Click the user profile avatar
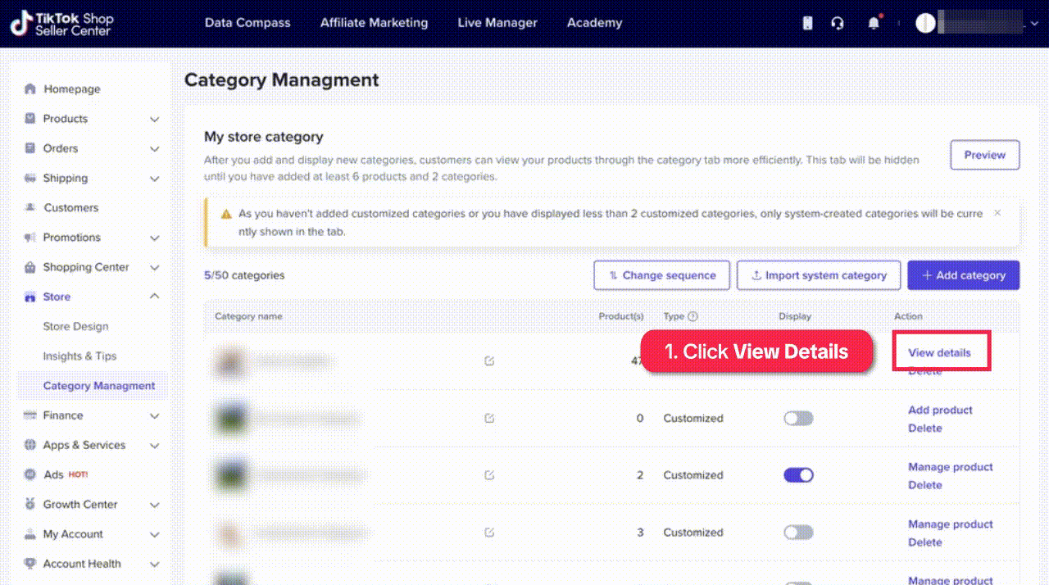1049x585 pixels. tap(925, 23)
